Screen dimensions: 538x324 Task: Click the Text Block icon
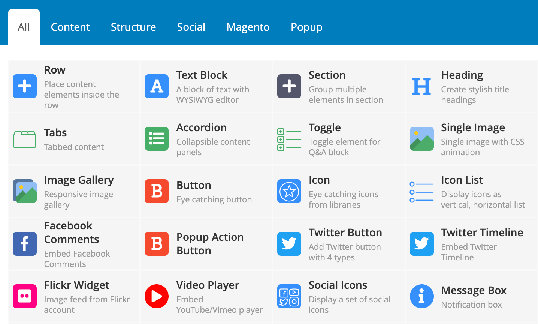(x=157, y=87)
